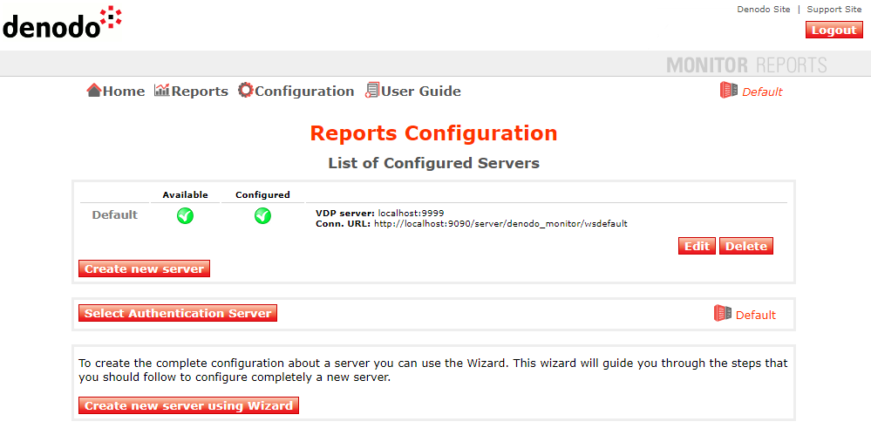Click Select Authentication Server button
The height and width of the screenshot is (435, 871).
point(178,313)
